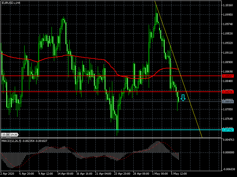Click the 1.10160 price scale value
Screen dimensions: 237x177
pos(228,5)
